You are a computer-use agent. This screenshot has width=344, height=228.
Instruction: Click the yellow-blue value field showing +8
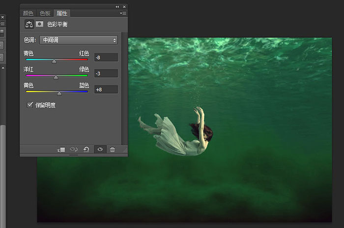[x=106, y=90]
